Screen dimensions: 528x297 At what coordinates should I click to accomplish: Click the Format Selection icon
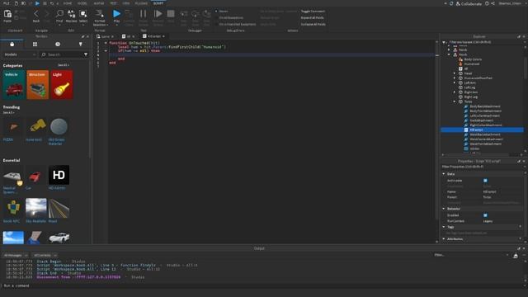[99, 14]
